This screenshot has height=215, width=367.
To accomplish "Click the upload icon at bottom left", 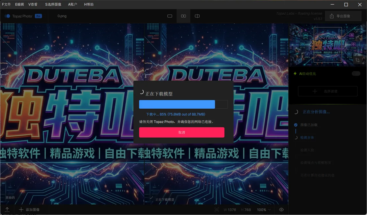I will coord(7,210).
